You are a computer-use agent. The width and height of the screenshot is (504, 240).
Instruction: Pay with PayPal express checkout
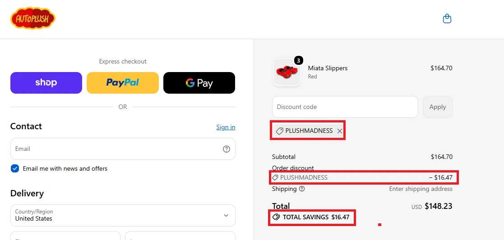tap(123, 83)
